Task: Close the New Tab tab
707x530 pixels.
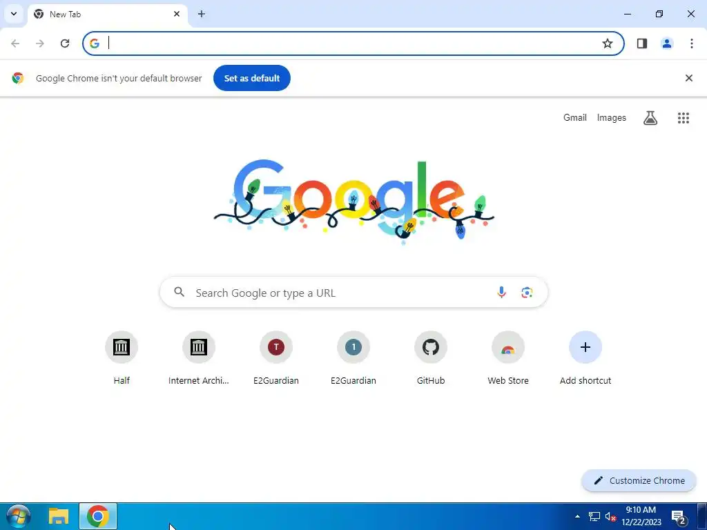Action: [x=177, y=14]
